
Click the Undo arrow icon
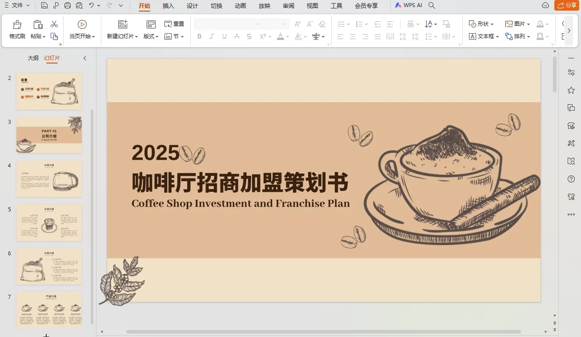(92, 5)
